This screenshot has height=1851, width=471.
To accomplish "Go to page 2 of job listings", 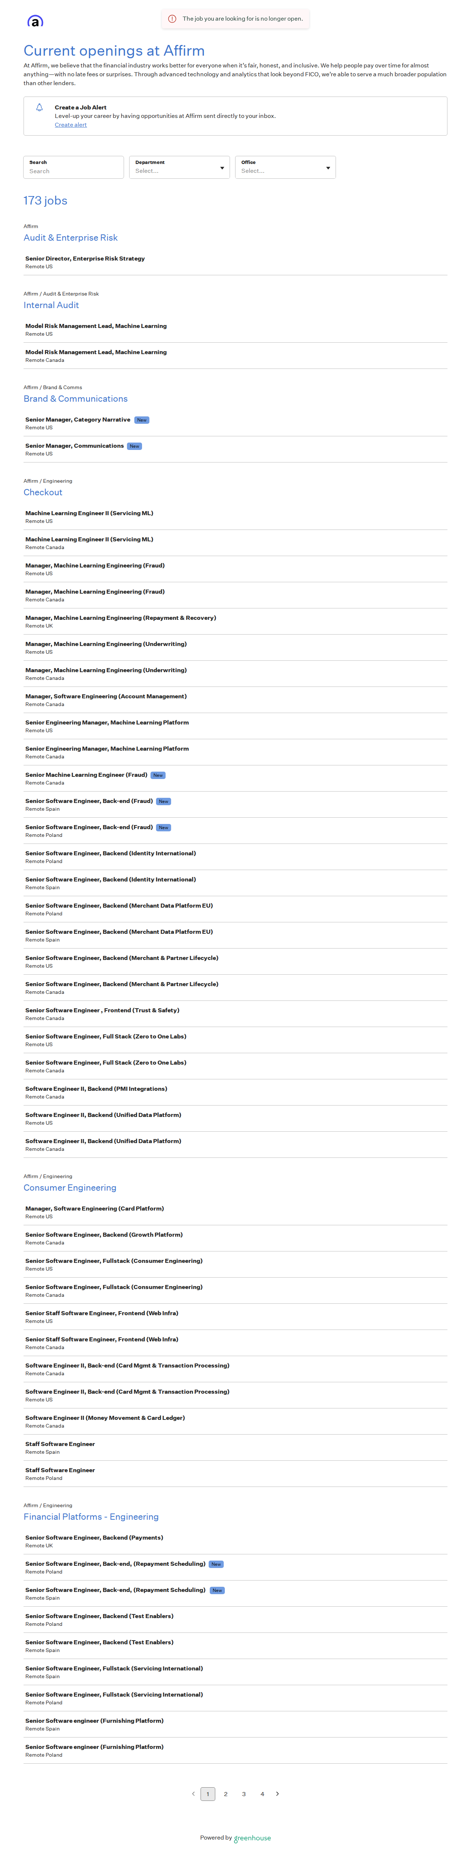I will pos(226,1794).
